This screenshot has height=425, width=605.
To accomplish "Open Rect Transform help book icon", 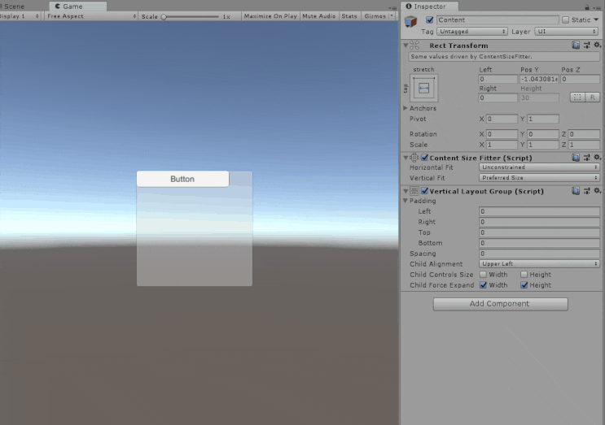I will [x=576, y=46].
